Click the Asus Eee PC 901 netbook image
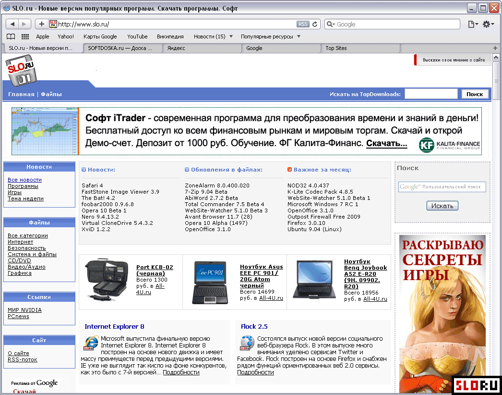Image resolution: width=502 pixels, height=395 pixels. point(210,282)
